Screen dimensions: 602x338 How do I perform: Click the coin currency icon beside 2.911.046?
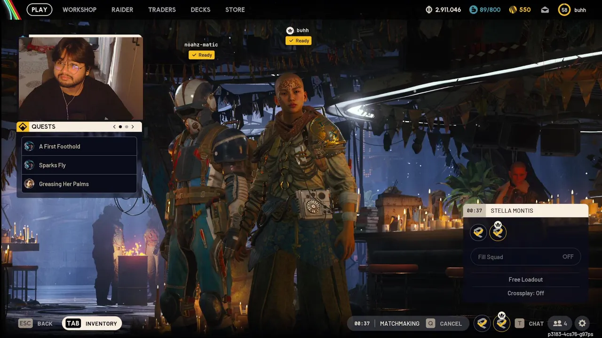pos(429,9)
